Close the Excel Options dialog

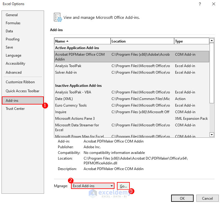(x=213, y=4)
